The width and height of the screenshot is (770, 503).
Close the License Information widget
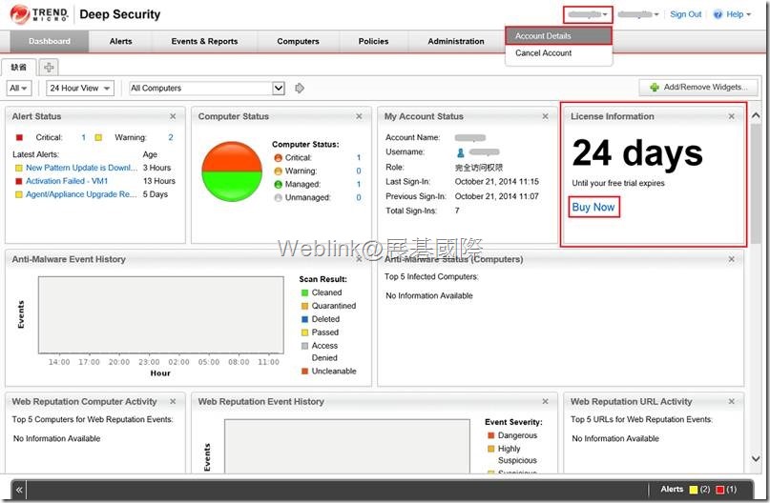tap(732, 116)
